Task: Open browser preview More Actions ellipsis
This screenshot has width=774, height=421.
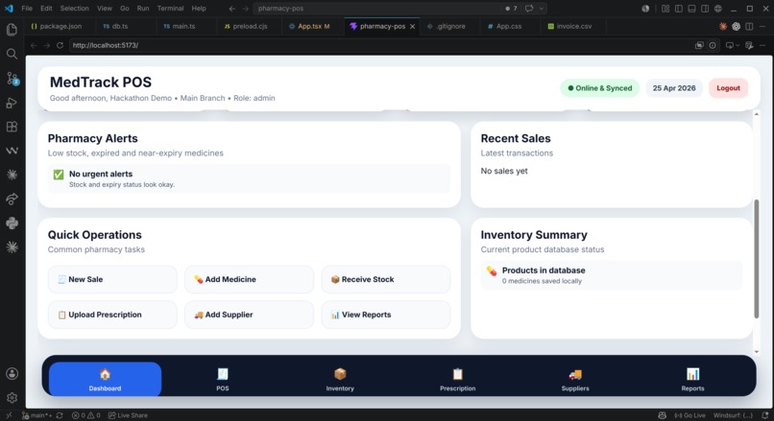Action: pos(762,45)
